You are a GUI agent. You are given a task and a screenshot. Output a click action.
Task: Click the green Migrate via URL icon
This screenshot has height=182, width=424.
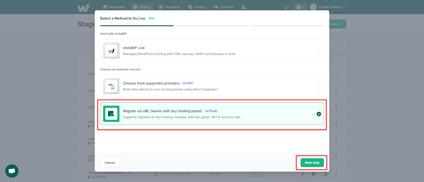[111, 114]
